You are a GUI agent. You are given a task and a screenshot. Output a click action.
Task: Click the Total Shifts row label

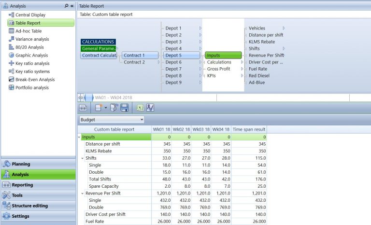(100, 179)
